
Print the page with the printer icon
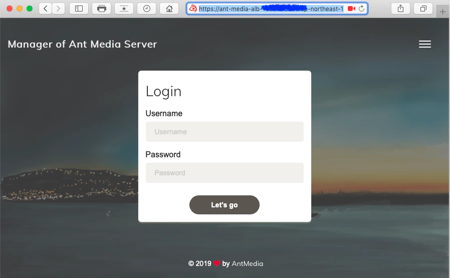[x=101, y=9]
